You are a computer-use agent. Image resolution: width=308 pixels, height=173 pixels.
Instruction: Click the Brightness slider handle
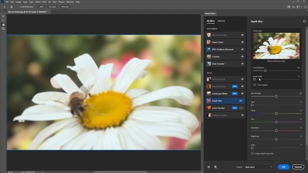click(x=276, y=139)
